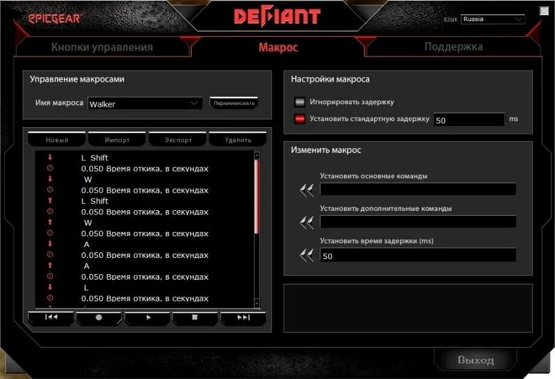Skip to the macro's last step
The image size is (555, 379).
point(243,318)
